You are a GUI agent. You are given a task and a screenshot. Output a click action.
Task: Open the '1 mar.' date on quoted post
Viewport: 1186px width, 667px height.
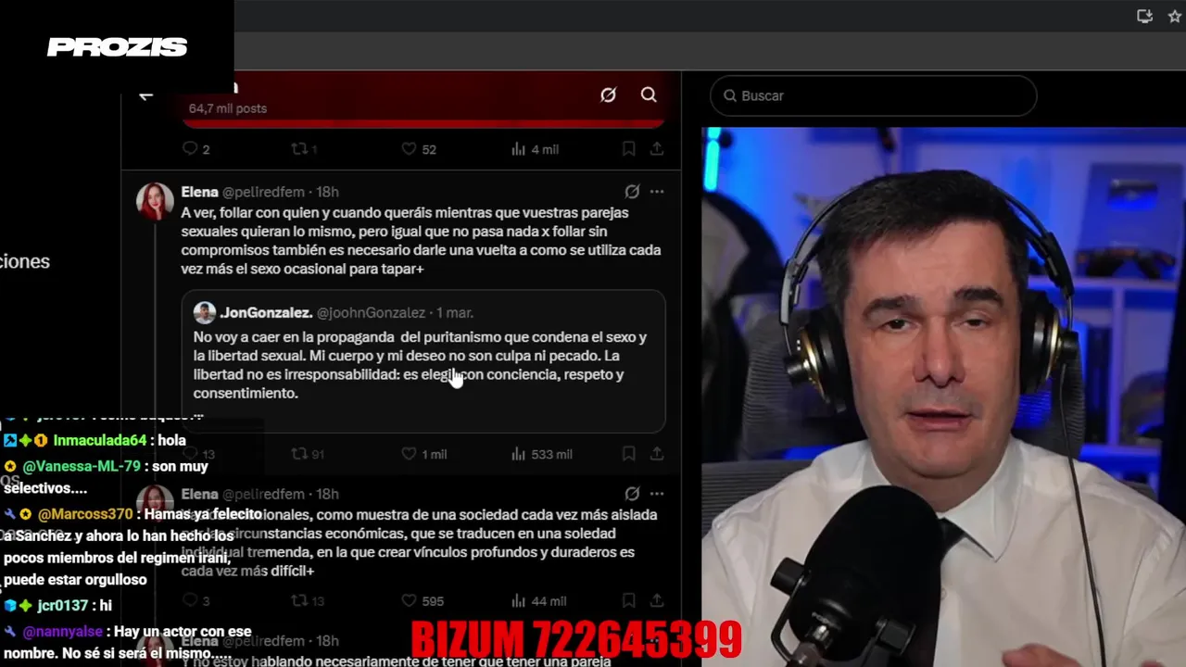[455, 313]
